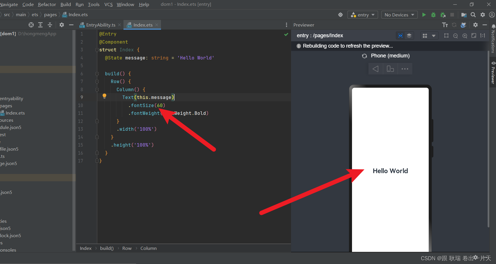
Task: Attach debugger to process
Action: coord(443,15)
